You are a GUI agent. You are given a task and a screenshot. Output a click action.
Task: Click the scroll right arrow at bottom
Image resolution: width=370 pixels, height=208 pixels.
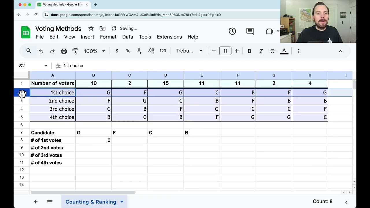(x=349, y=192)
